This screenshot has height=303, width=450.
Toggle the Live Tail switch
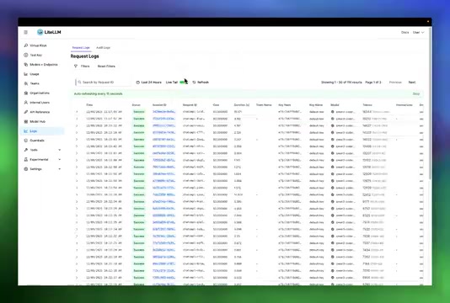(x=183, y=82)
